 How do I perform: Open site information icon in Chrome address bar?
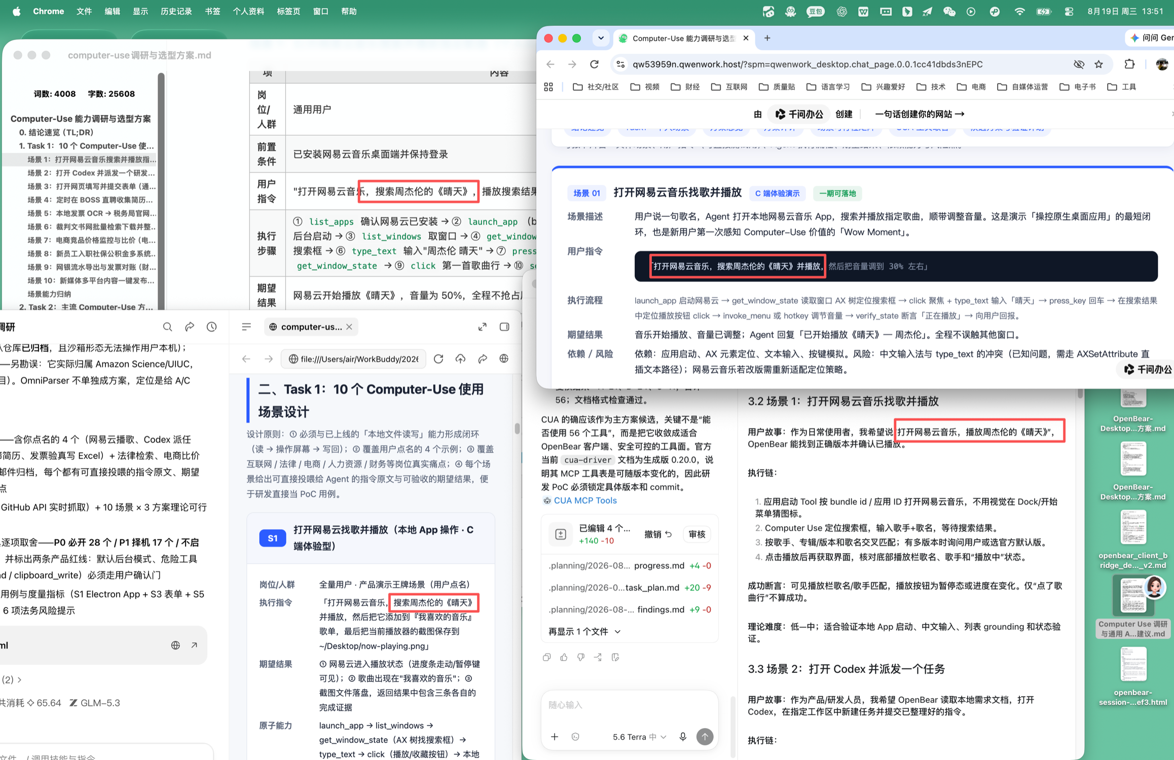tap(620, 64)
